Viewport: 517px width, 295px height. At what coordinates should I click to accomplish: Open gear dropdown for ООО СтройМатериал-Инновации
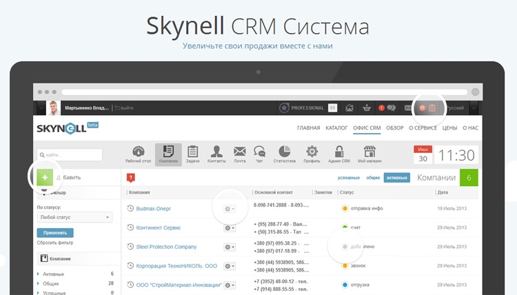point(230,285)
